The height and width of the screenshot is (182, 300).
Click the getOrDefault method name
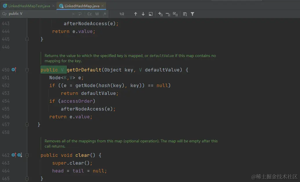tap(84, 70)
